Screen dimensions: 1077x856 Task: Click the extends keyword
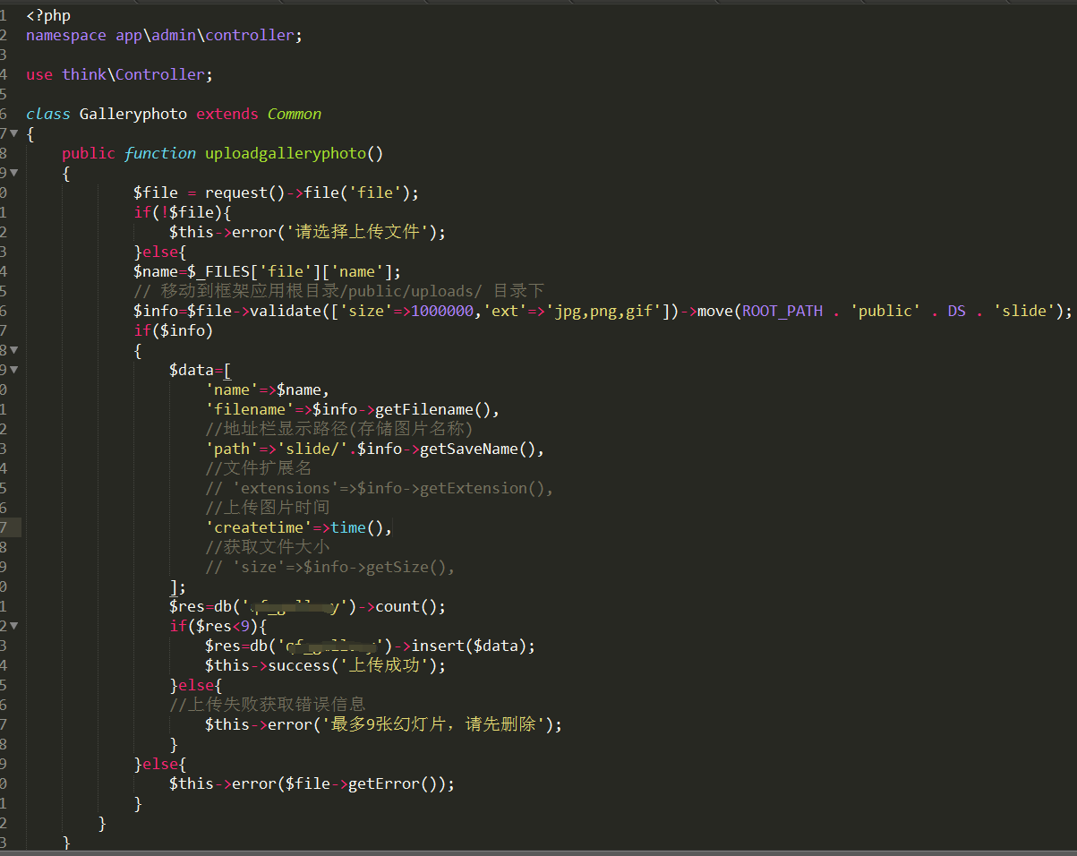click(x=227, y=114)
